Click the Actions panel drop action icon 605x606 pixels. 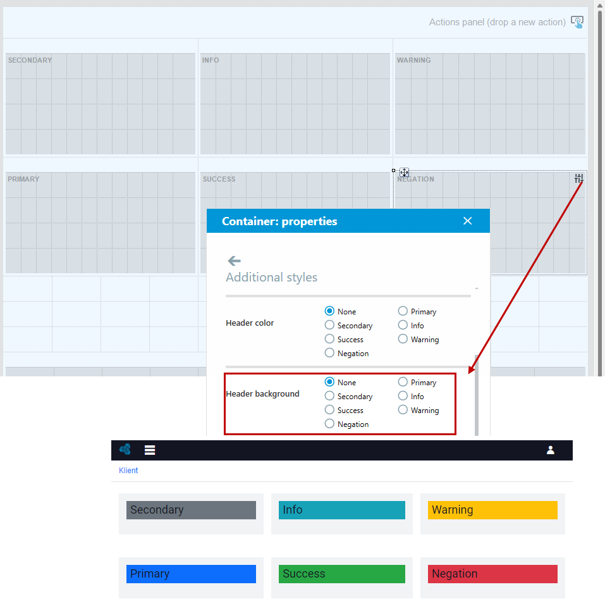[x=577, y=22]
